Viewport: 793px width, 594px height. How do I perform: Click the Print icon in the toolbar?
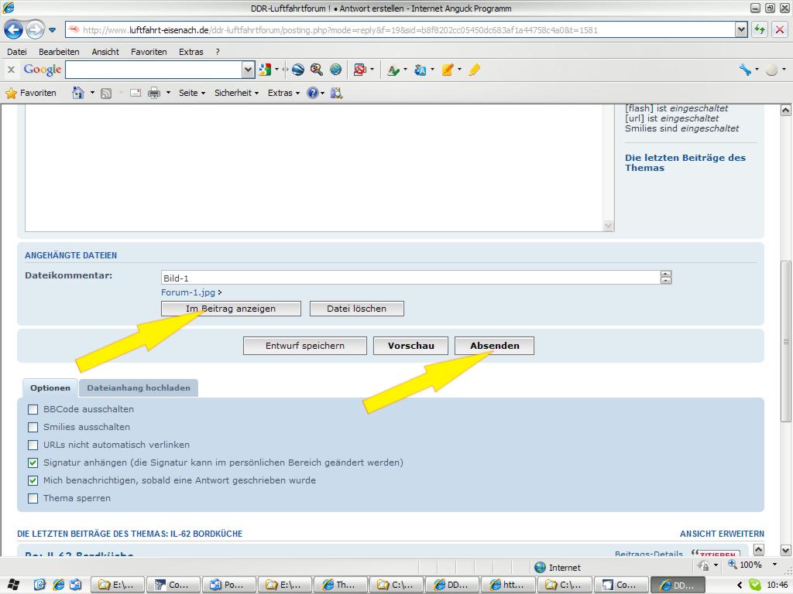[154, 93]
